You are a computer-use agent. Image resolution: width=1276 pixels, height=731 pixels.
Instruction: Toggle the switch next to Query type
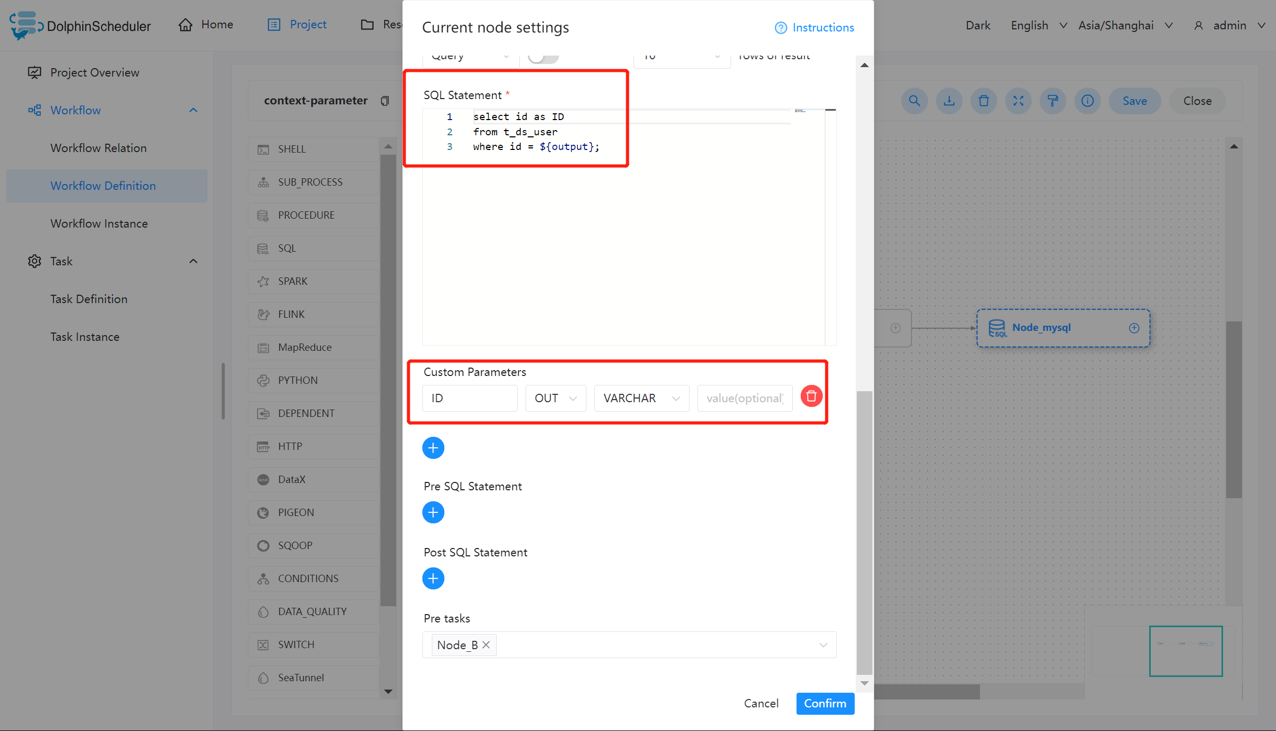[x=543, y=57]
